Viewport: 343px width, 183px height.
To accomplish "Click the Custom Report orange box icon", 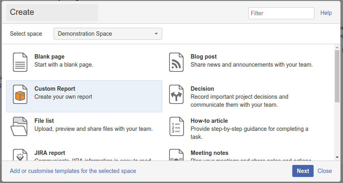I will tap(20, 94).
